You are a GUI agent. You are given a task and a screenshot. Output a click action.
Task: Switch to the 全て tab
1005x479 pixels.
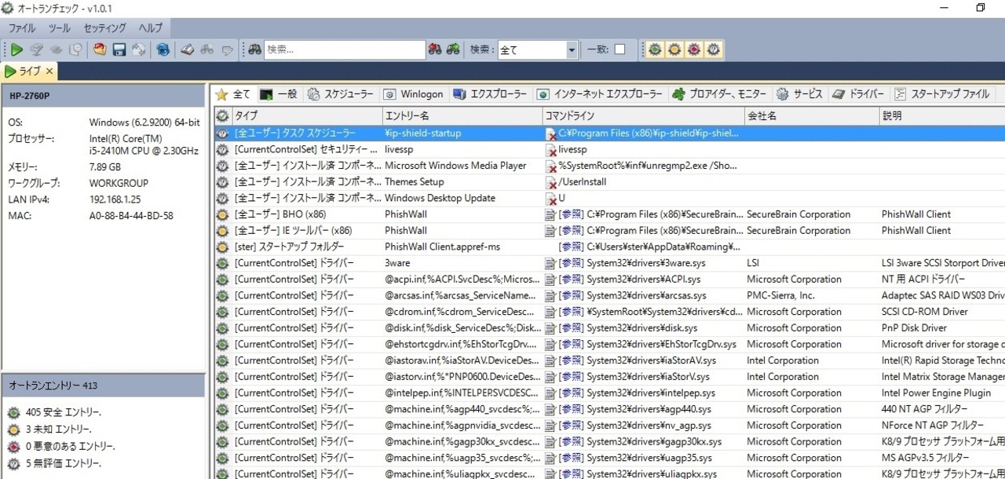point(233,94)
